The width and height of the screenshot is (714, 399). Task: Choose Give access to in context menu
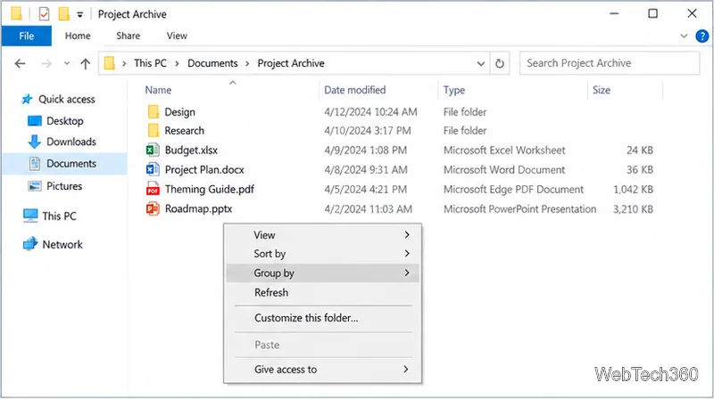(x=322, y=369)
